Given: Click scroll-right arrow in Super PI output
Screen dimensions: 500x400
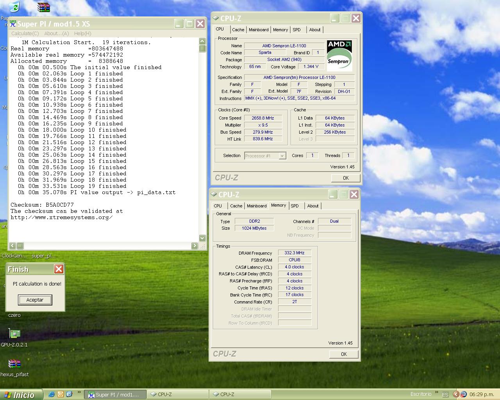Looking at the screenshot, I should click(195, 246).
